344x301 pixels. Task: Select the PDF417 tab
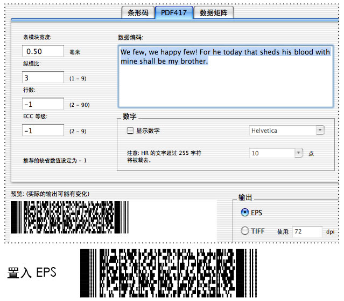pos(174,13)
